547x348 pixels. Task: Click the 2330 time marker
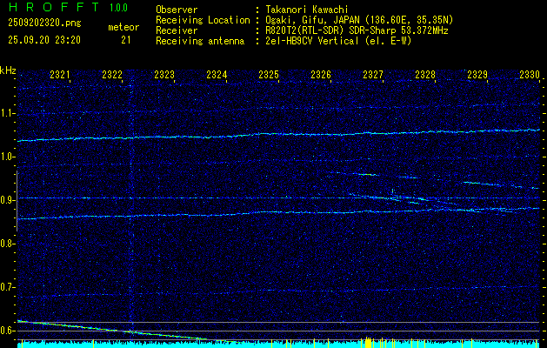click(x=530, y=74)
